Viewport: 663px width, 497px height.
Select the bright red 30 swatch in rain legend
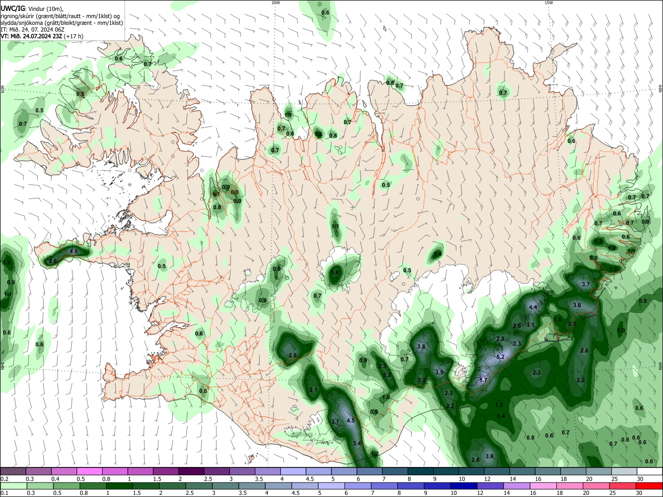click(650, 486)
